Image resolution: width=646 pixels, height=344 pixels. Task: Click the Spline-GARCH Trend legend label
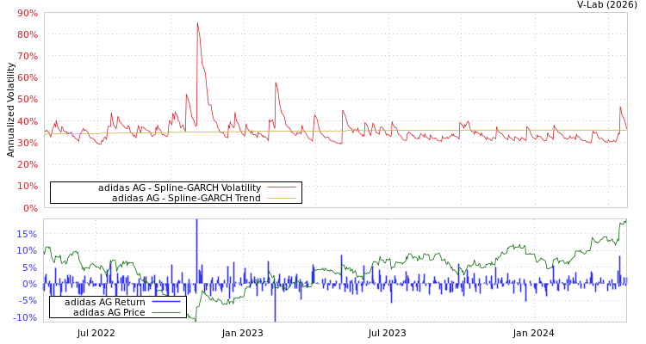tap(186, 199)
